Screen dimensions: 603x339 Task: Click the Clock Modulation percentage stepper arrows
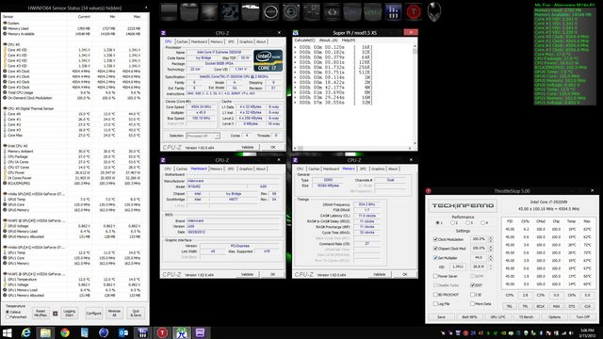coord(491,239)
